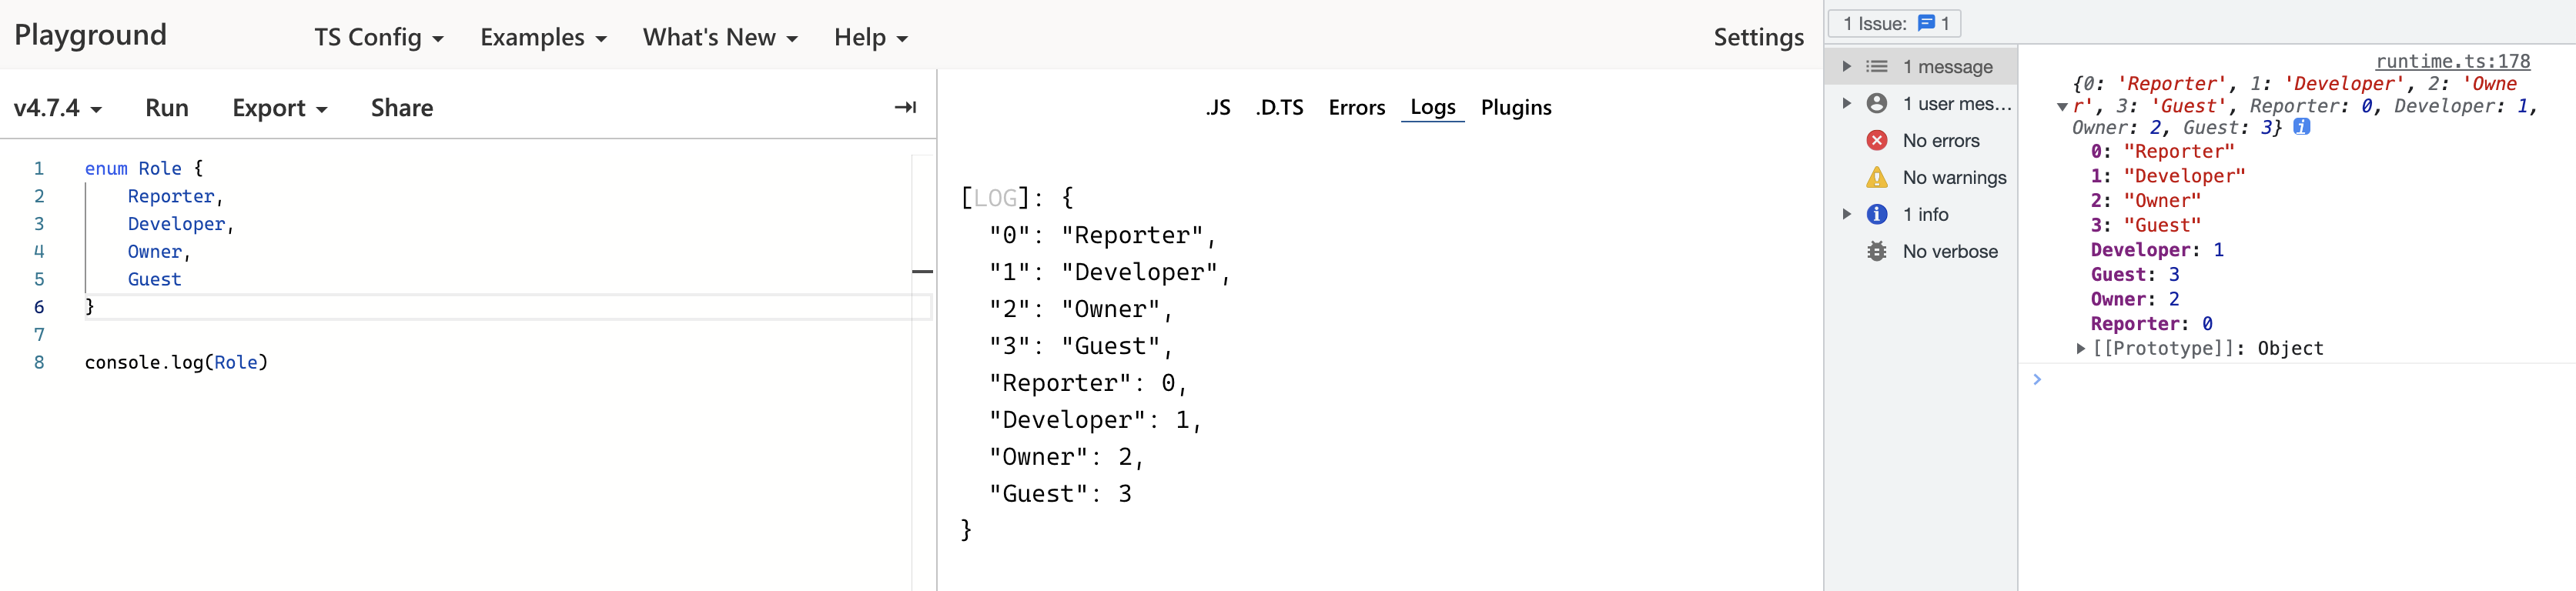Open the Help dropdown menu
Viewport: 2576px width, 591px height.
871,38
